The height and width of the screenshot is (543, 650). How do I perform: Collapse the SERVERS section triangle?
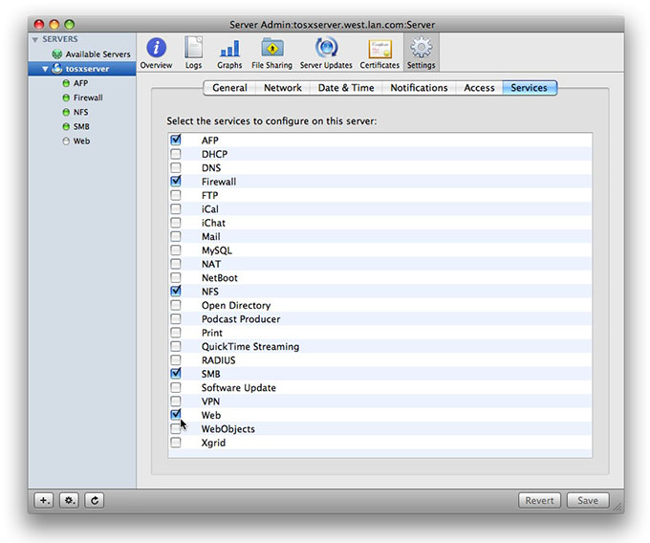click(x=35, y=39)
